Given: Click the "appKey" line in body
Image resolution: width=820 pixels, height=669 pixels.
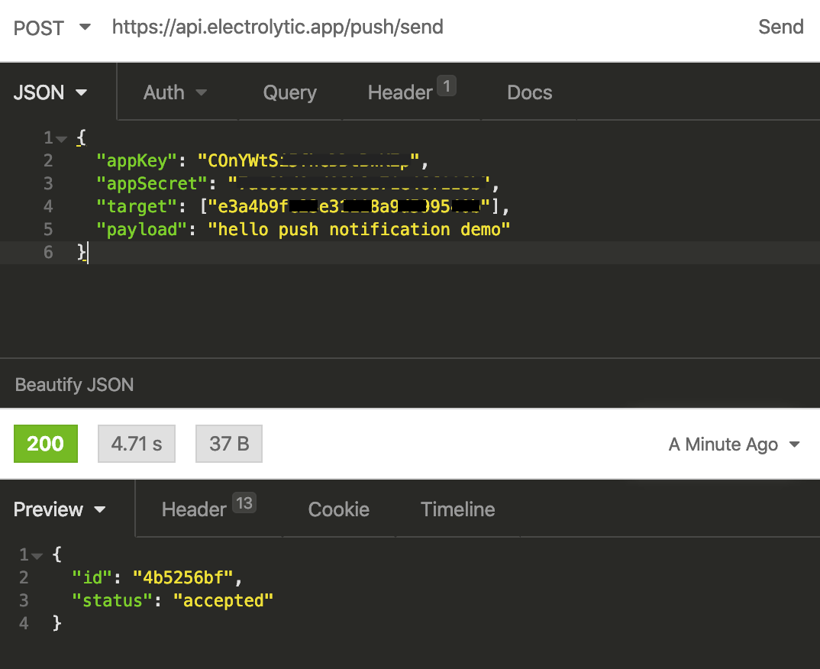Looking at the screenshot, I should coord(261,160).
